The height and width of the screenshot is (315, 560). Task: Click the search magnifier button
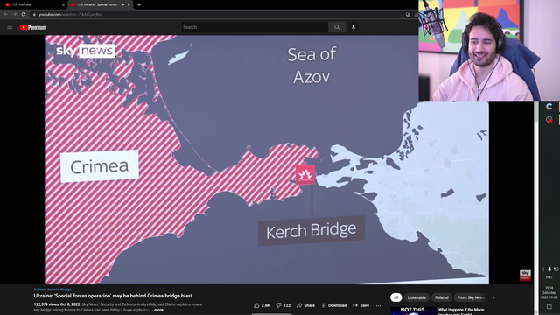click(337, 27)
